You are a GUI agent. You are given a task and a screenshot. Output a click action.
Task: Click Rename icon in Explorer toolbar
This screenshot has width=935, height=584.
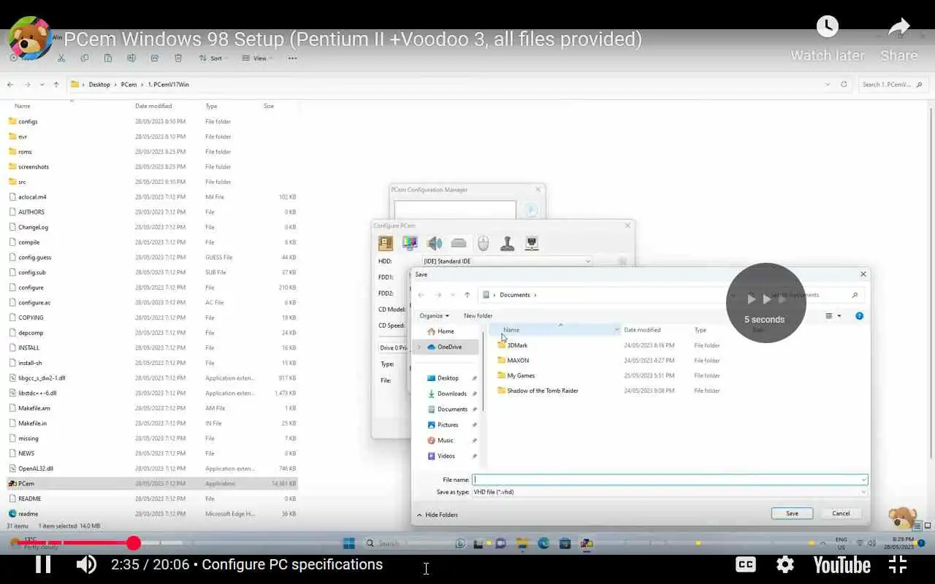[131, 58]
